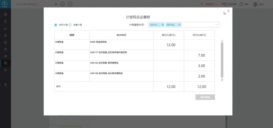Click the scroll down arrow of table scrollbar
This screenshot has width=273, height=128.
222,80
